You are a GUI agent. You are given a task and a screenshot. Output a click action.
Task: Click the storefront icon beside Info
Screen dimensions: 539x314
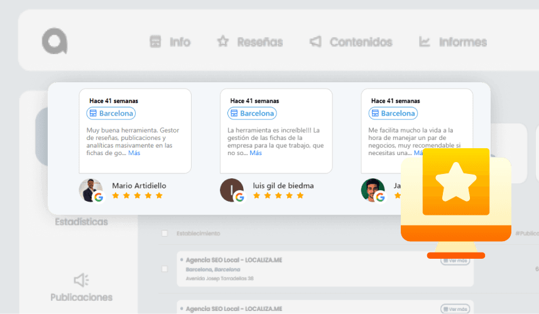(x=155, y=41)
